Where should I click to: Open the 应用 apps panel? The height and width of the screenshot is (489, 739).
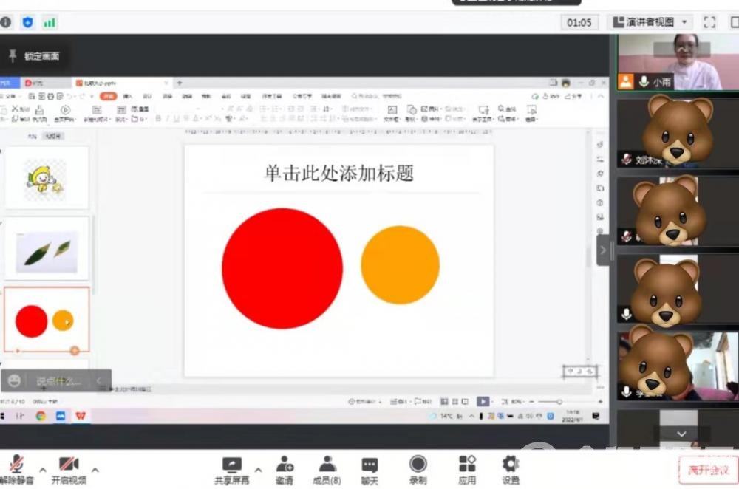[x=467, y=470]
